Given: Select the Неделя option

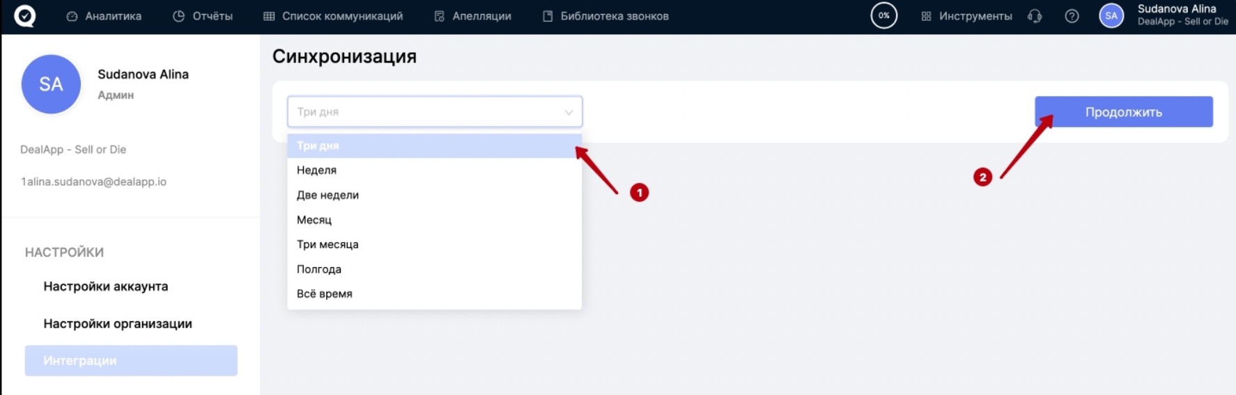Looking at the screenshot, I should (316, 170).
